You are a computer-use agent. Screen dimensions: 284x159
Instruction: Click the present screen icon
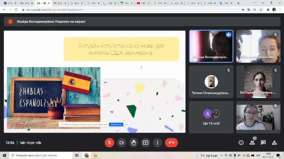point(146,143)
